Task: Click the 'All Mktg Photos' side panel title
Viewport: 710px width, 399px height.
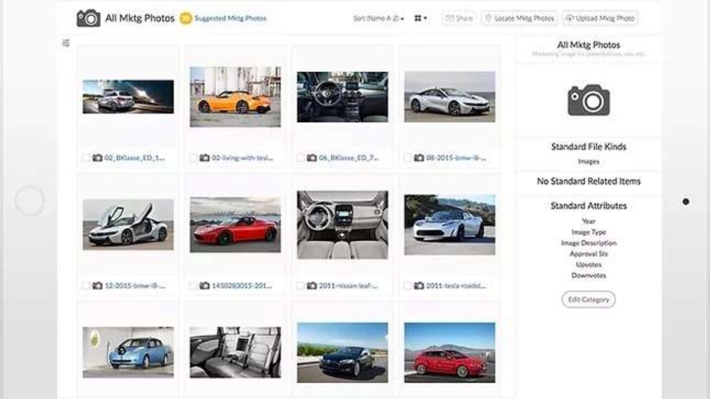Action: click(x=589, y=45)
